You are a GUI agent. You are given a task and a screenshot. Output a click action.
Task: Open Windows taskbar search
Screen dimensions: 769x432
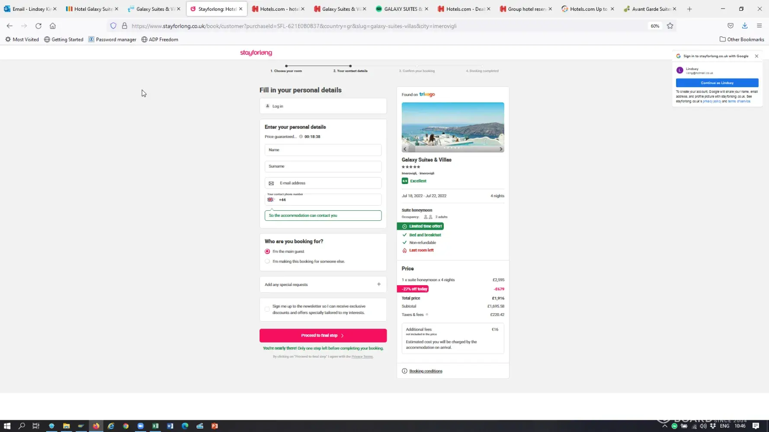pyautogui.click(x=22, y=426)
